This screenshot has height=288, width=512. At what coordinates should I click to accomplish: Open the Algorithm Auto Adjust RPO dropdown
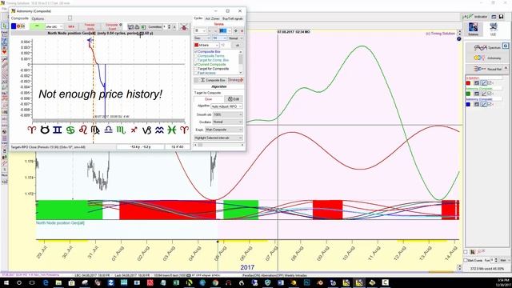pos(226,106)
